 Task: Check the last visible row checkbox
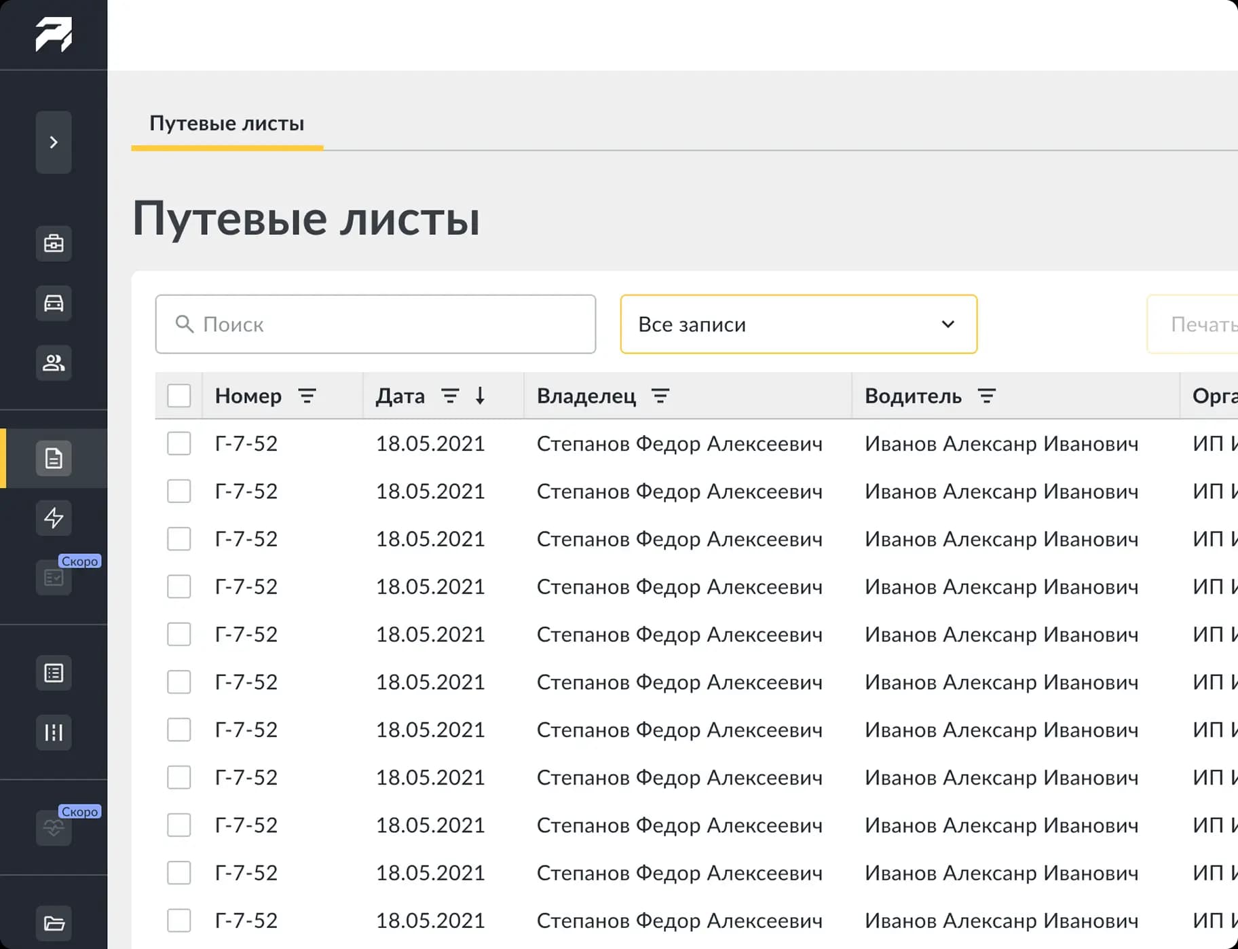pos(179,920)
